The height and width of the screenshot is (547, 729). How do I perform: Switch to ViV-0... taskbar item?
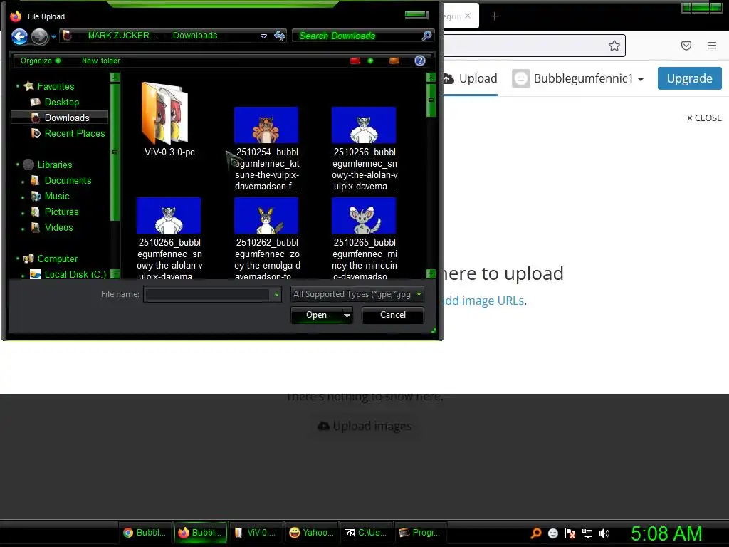256,533
